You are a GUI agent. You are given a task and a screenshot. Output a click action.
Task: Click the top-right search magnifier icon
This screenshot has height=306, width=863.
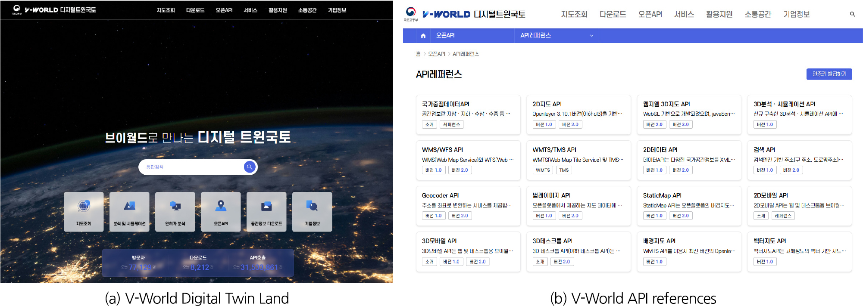(852, 14)
